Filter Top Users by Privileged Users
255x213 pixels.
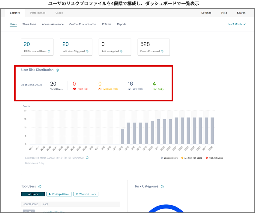click(x=59, y=194)
